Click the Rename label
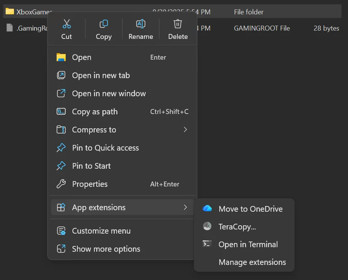Viewport: 348px width, 280px height. 141,36
